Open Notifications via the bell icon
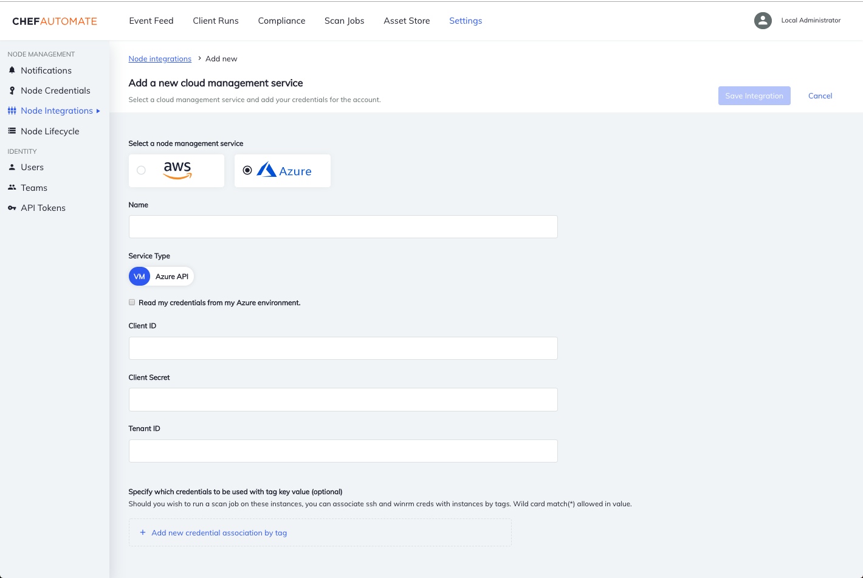The image size is (863, 578). [12, 70]
